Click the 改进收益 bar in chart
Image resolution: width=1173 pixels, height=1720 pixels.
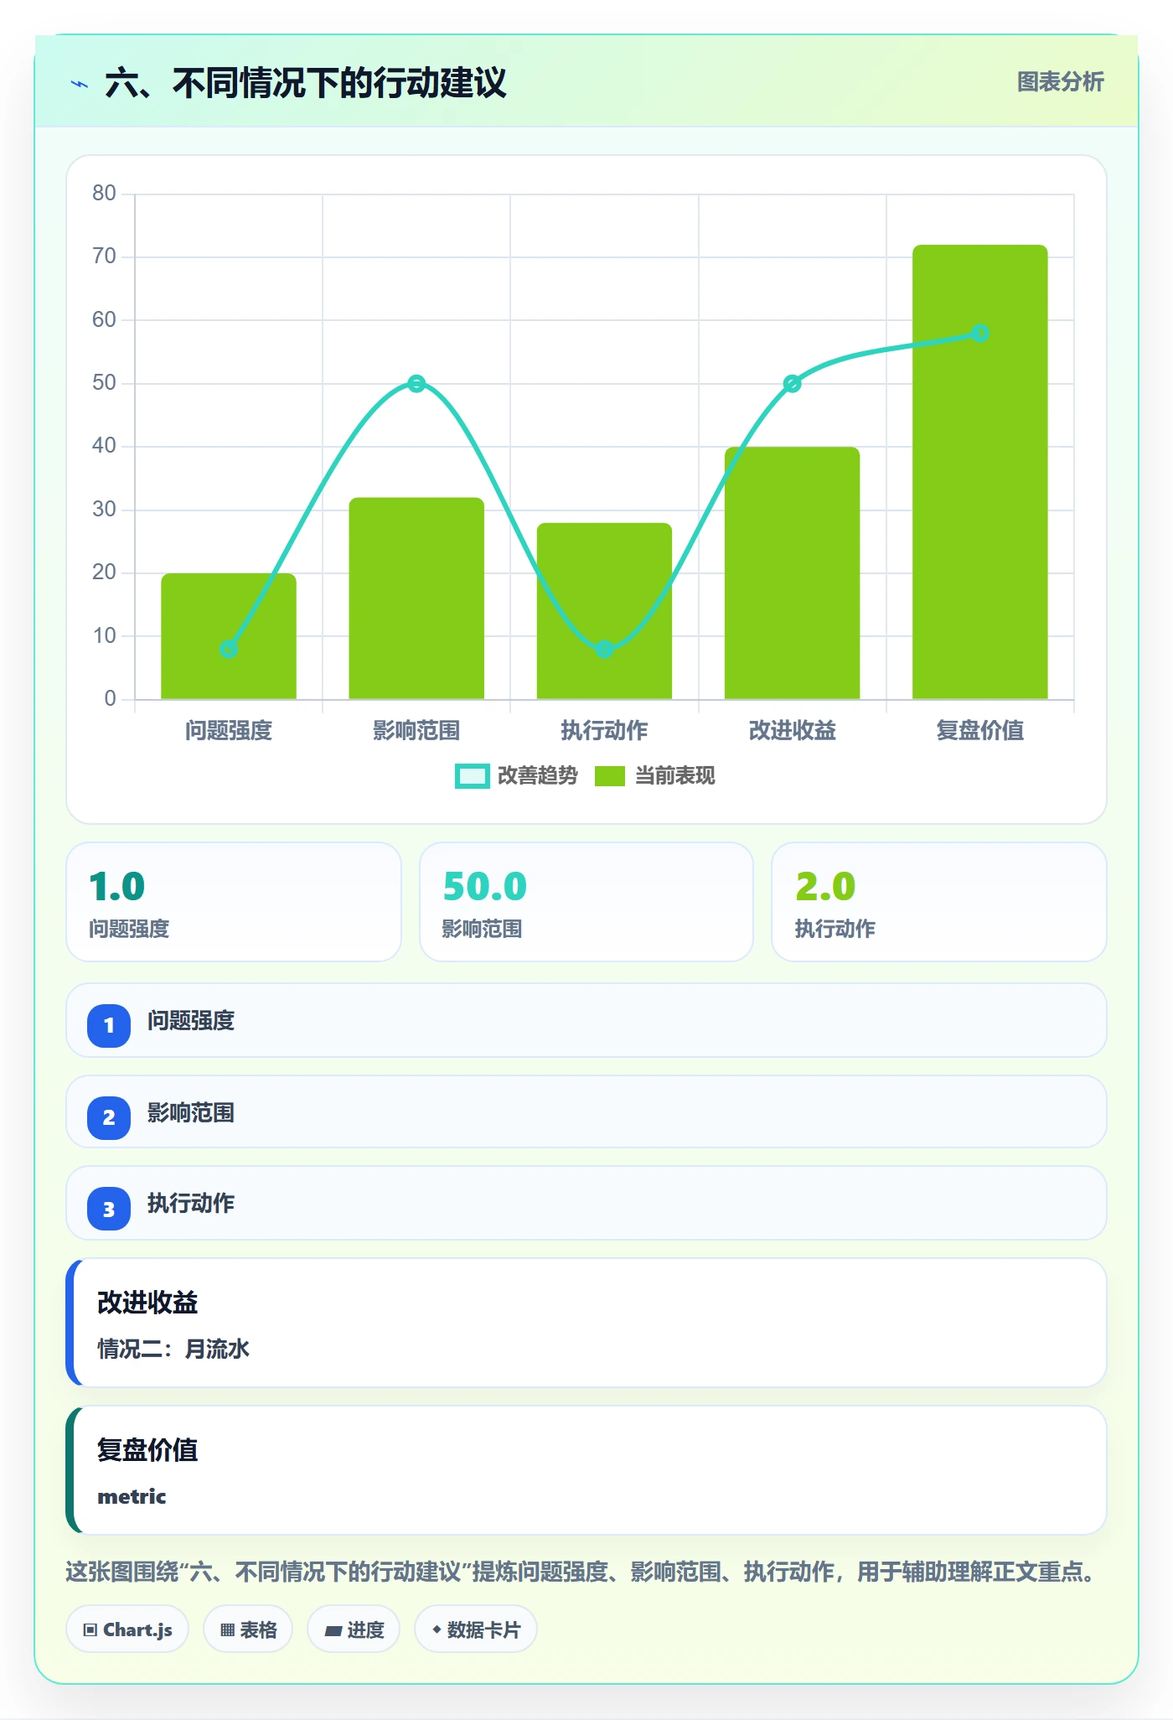pos(792,573)
